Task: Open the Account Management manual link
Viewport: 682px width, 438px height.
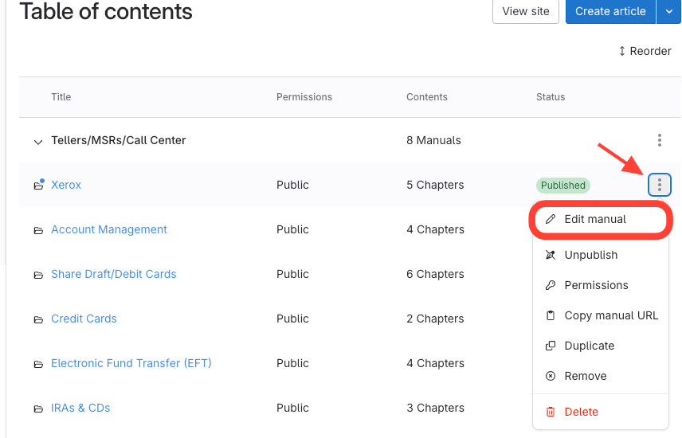Action: tap(109, 229)
